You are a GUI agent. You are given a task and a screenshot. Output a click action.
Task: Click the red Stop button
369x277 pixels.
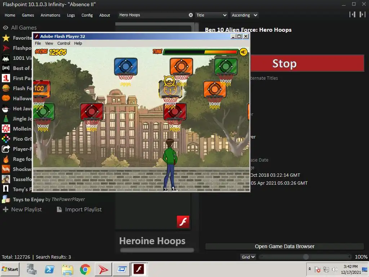click(x=307, y=63)
